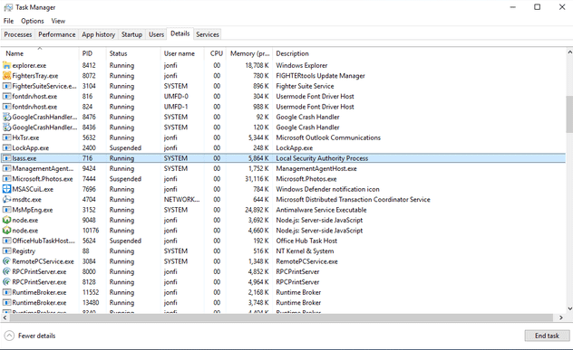
Task: Click the 'NT Kernel & System' description
Action: click(305, 251)
